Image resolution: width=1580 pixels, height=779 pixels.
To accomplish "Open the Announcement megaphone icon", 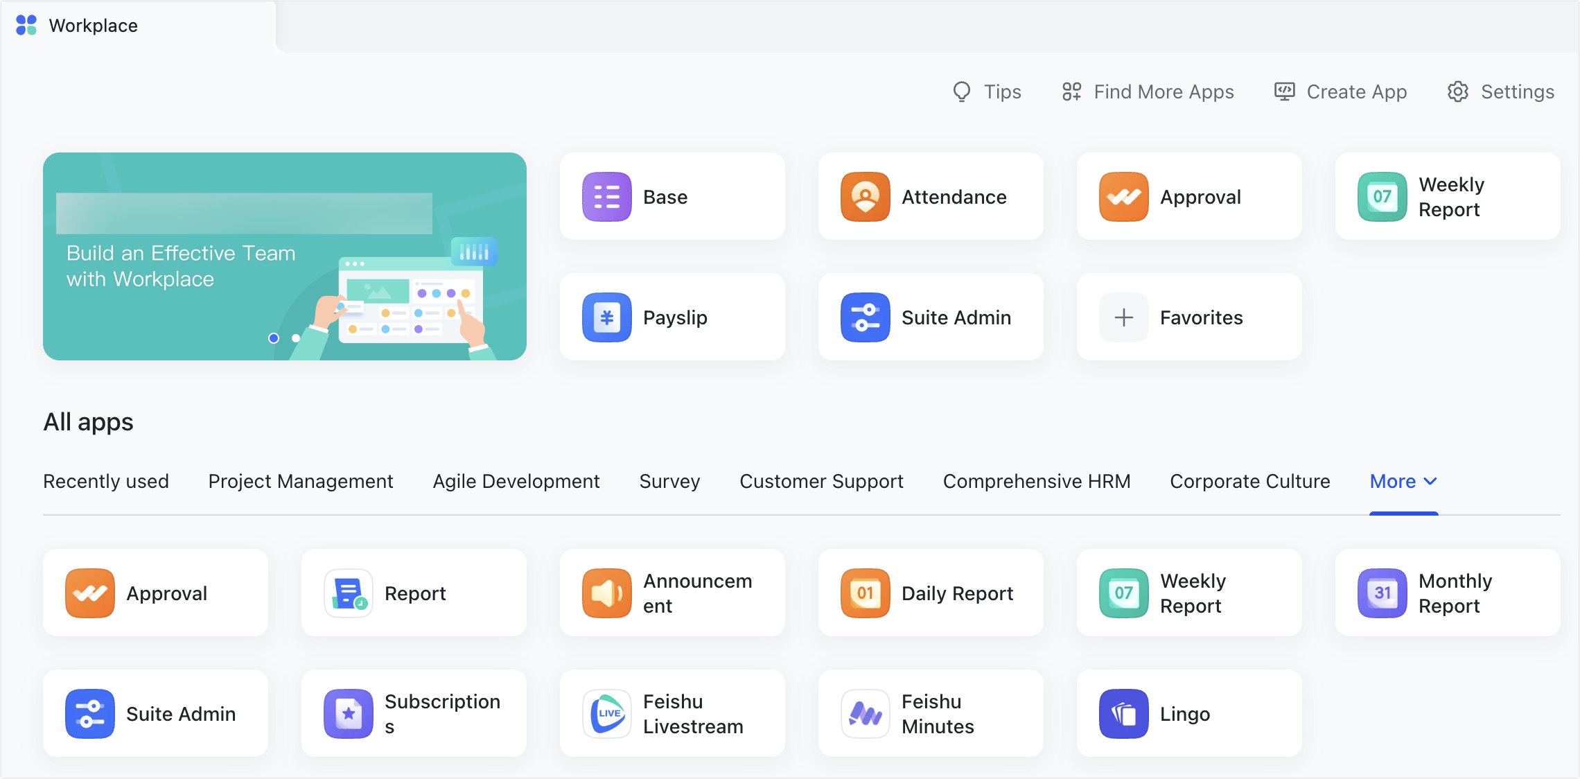I will tap(606, 593).
